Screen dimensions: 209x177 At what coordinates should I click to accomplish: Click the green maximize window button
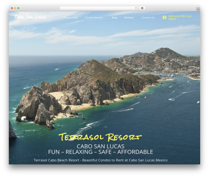[18, 8]
